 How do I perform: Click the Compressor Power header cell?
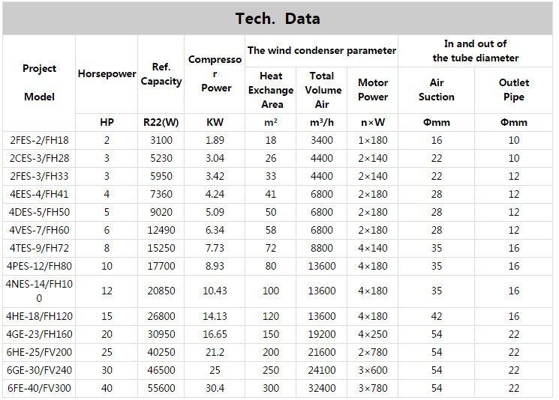pyautogui.click(x=215, y=73)
